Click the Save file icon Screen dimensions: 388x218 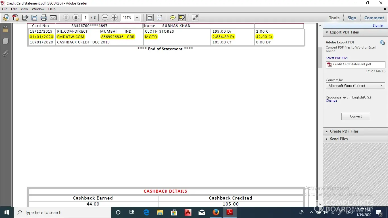click(x=34, y=18)
